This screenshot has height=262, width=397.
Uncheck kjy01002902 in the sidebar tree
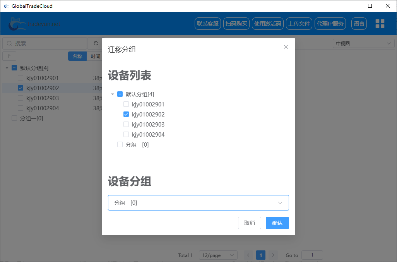[x=21, y=87]
